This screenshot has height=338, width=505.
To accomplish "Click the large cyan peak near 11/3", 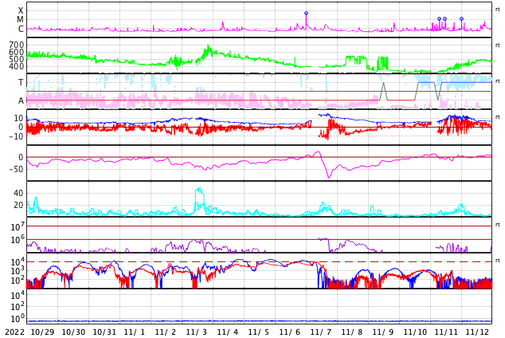I will pos(199,191).
